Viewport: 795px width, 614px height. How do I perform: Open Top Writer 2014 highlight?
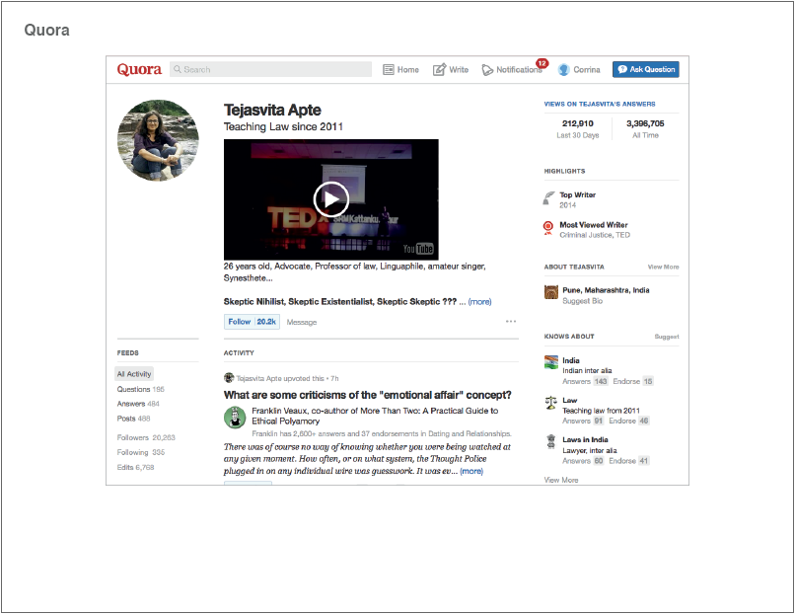[x=577, y=200]
